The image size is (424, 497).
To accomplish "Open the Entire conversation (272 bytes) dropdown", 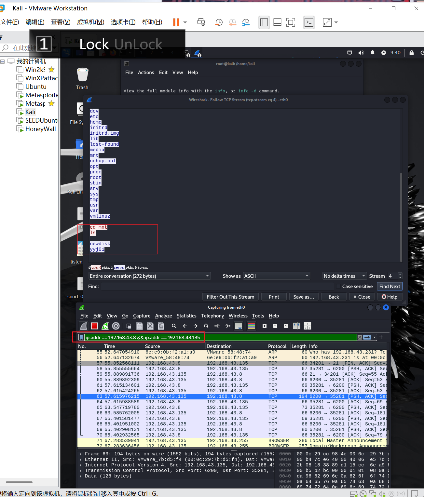I will [149, 276].
